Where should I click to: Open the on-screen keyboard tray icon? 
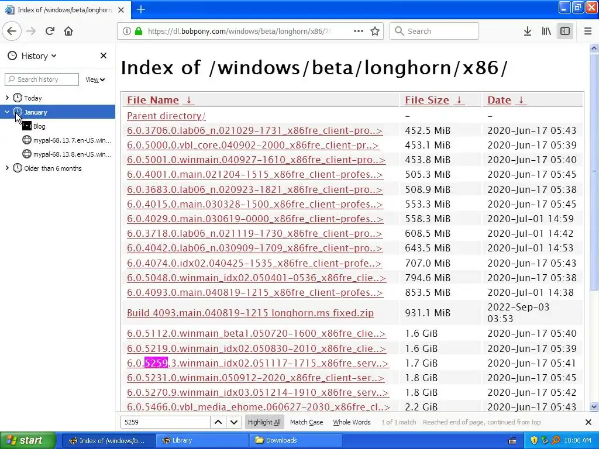click(512, 441)
